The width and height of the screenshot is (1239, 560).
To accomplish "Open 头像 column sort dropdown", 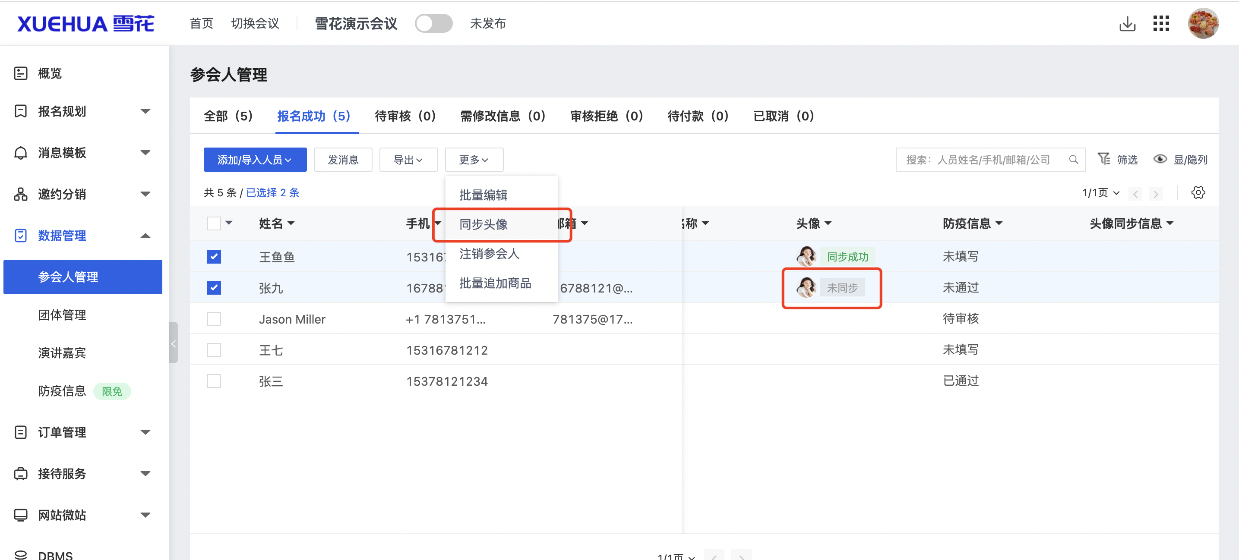I will tap(828, 223).
